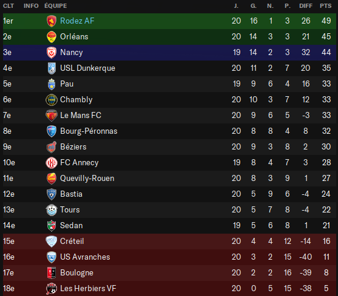Select the Quevilly-Rouen team name

point(87,179)
